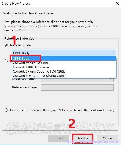The height and width of the screenshot is (145, 121).
Task: Cancel the new project wizard
Action: pyautogui.click(x=108, y=138)
